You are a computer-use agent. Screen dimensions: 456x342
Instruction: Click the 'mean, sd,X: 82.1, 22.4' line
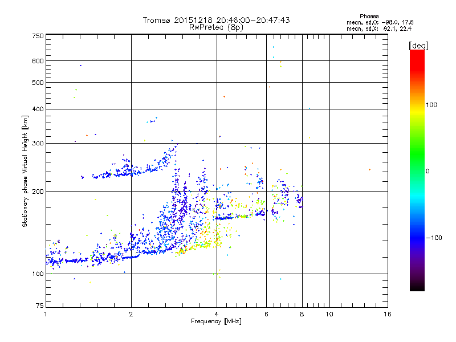379,28
